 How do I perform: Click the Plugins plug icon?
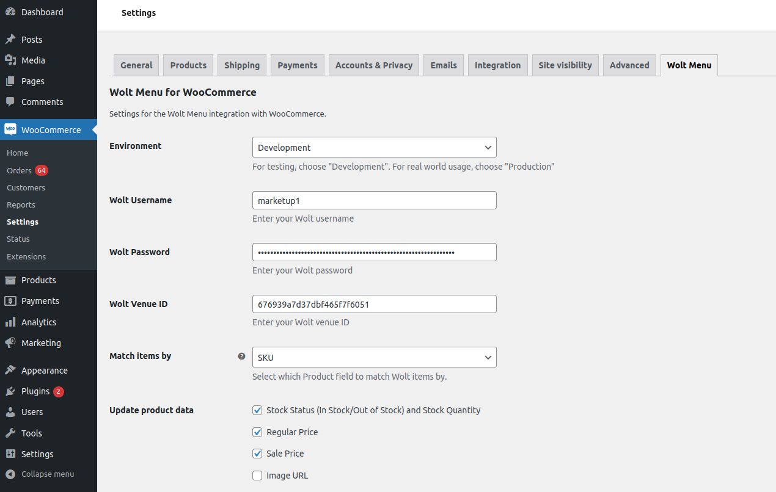[x=10, y=391]
